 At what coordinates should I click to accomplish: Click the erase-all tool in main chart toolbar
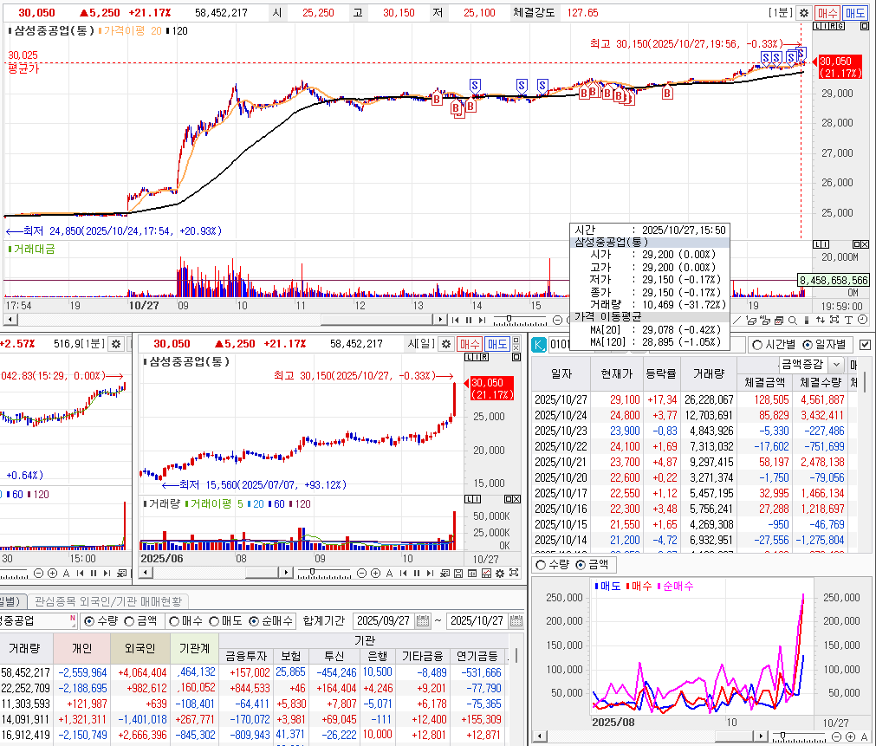(764, 321)
